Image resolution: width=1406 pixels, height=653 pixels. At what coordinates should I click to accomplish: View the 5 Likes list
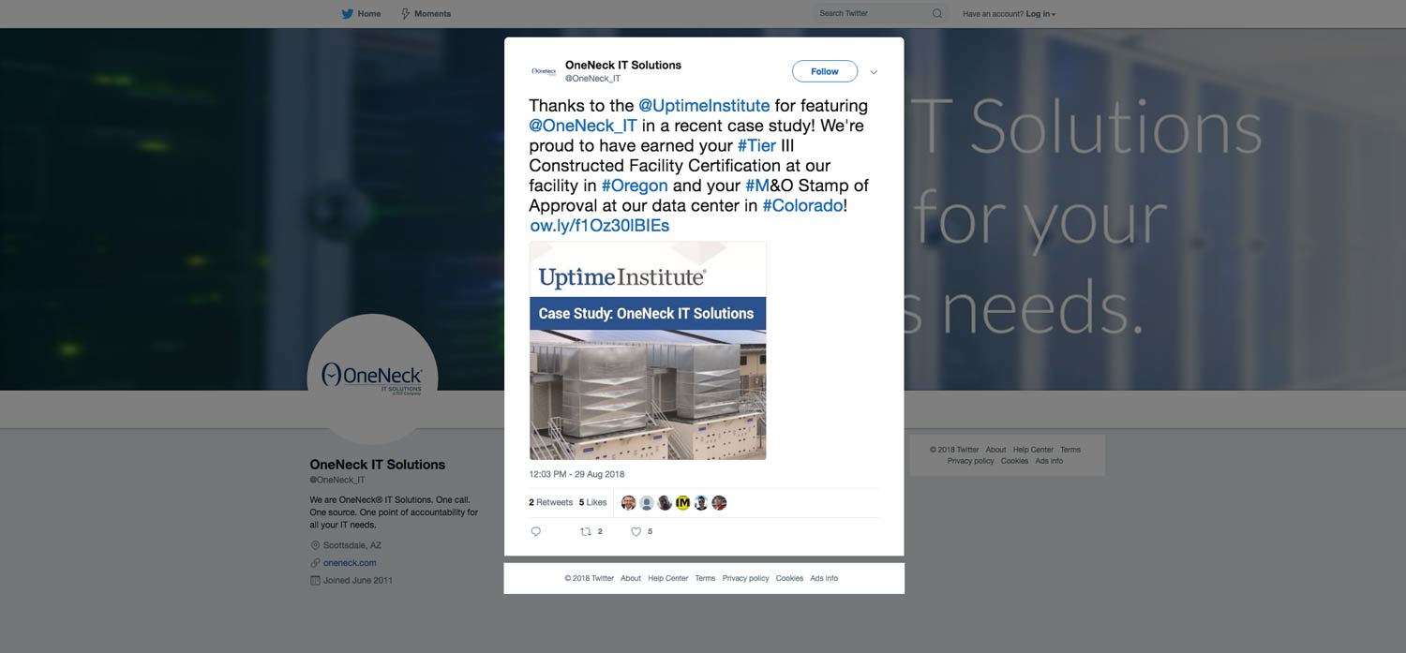click(592, 502)
